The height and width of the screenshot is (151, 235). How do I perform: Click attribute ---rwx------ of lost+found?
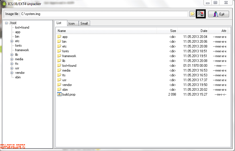pos(220,66)
